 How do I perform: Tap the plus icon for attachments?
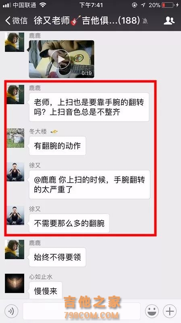pos(170,311)
